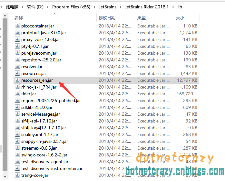The height and width of the screenshot is (181, 225).
Task: Select the file name rhino-js-1_7R4.jar
Action: click(x=39, y=87)
